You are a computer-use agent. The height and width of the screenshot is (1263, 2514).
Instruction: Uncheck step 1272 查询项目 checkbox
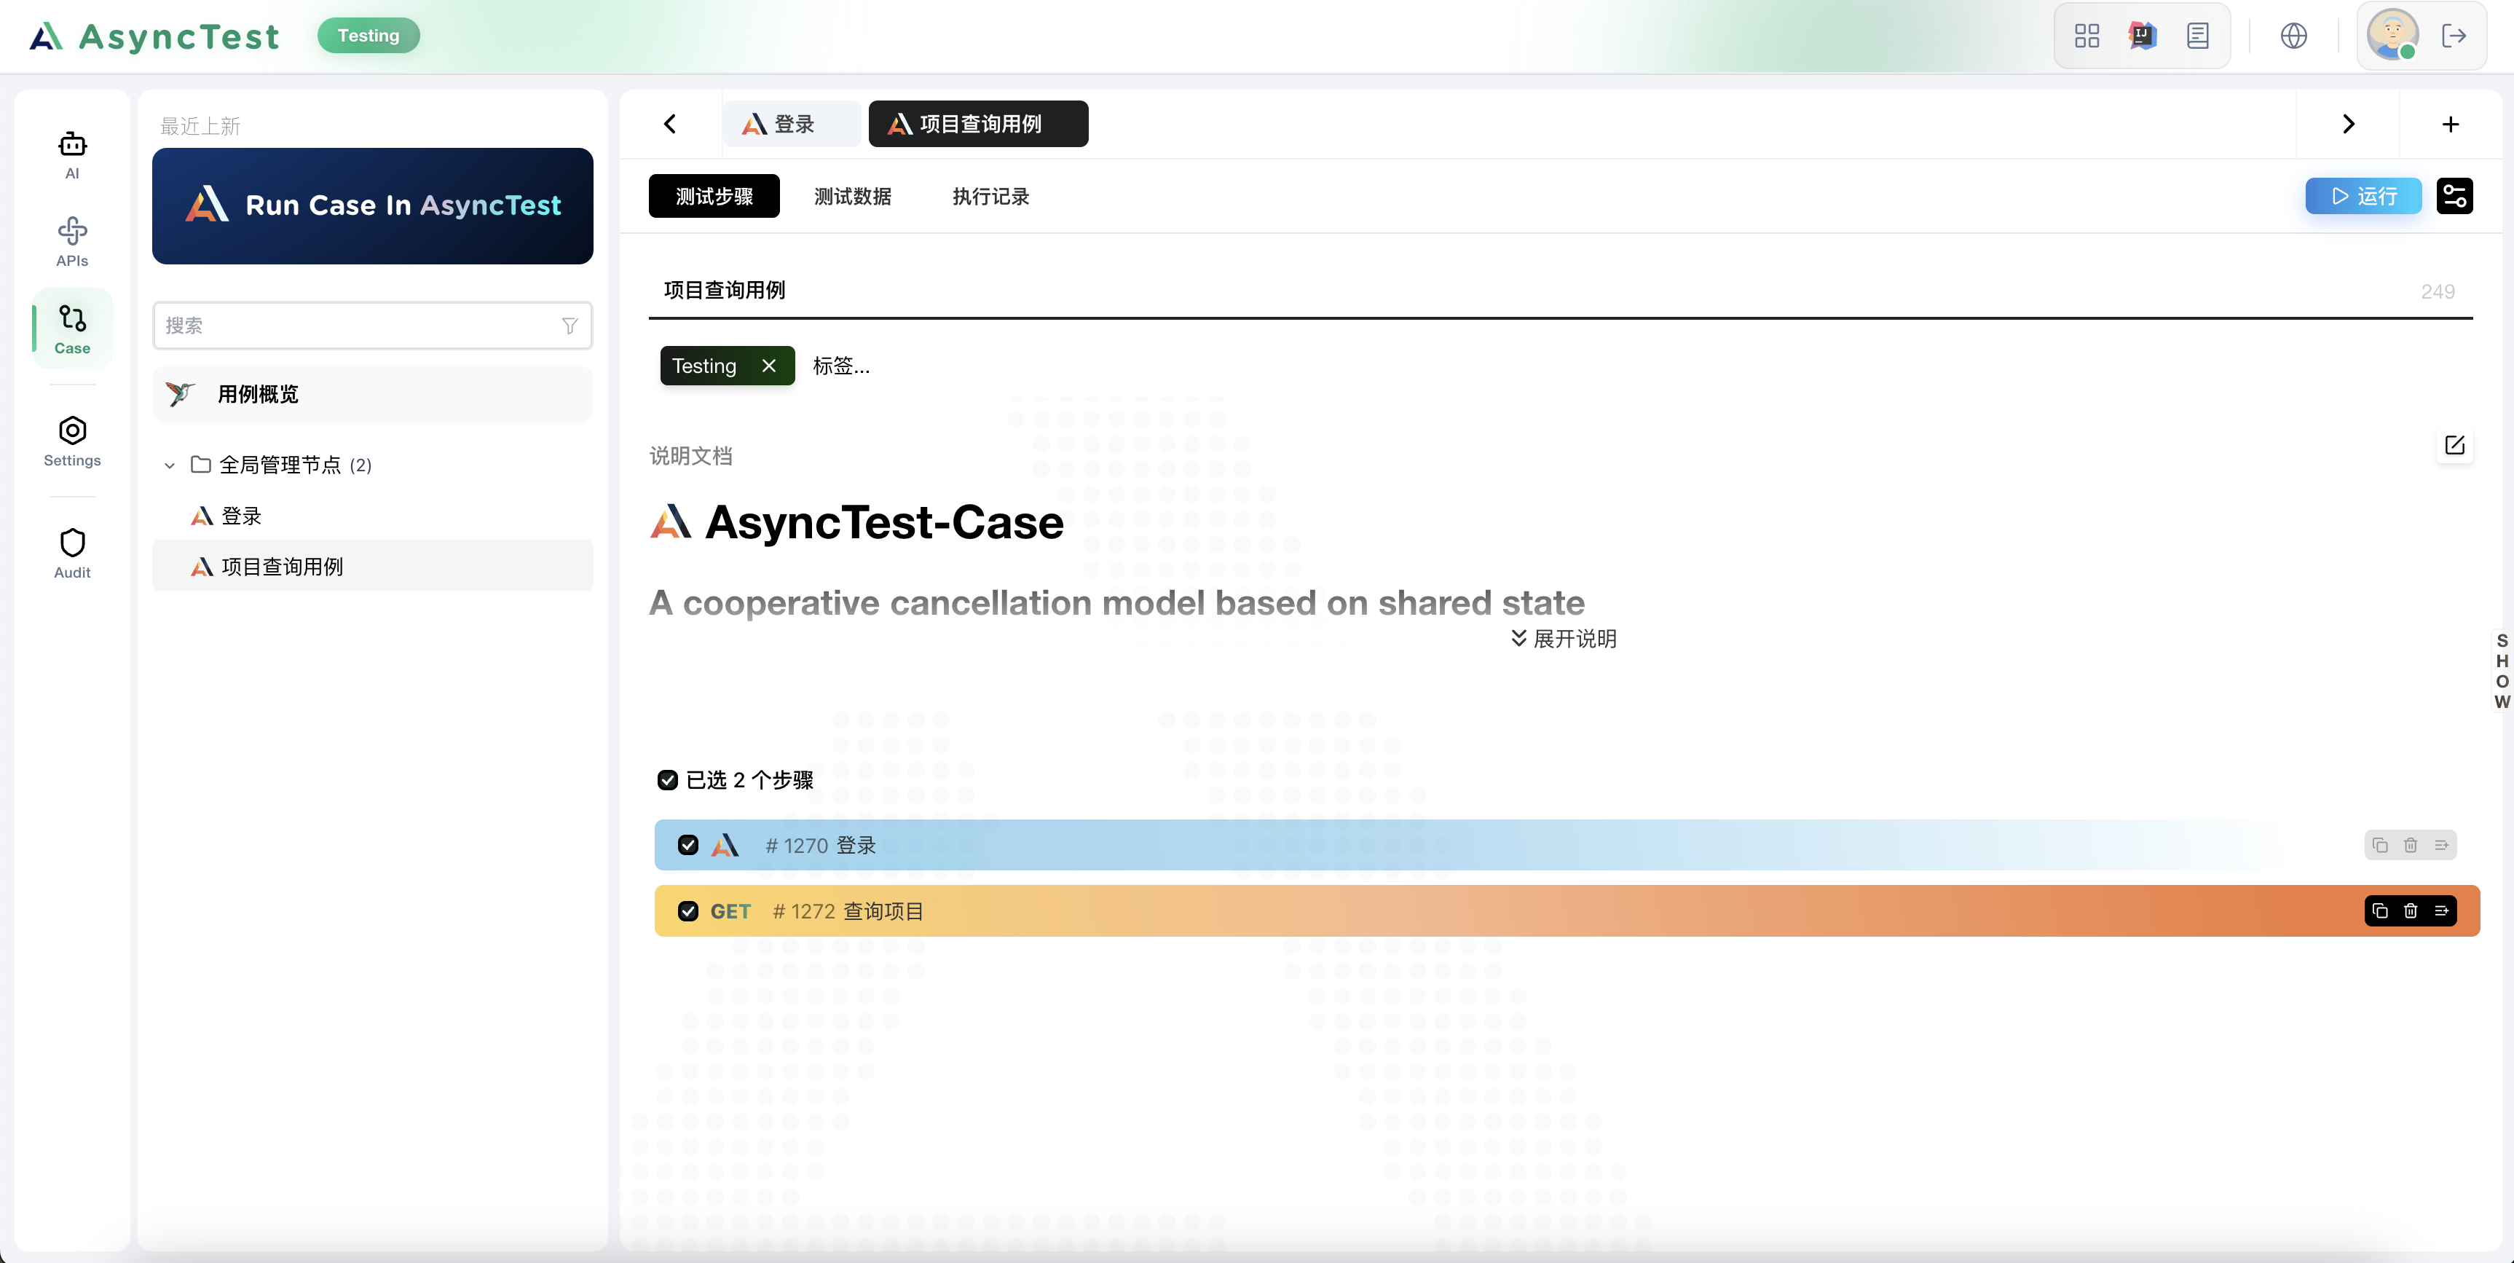tap(688, 910)
